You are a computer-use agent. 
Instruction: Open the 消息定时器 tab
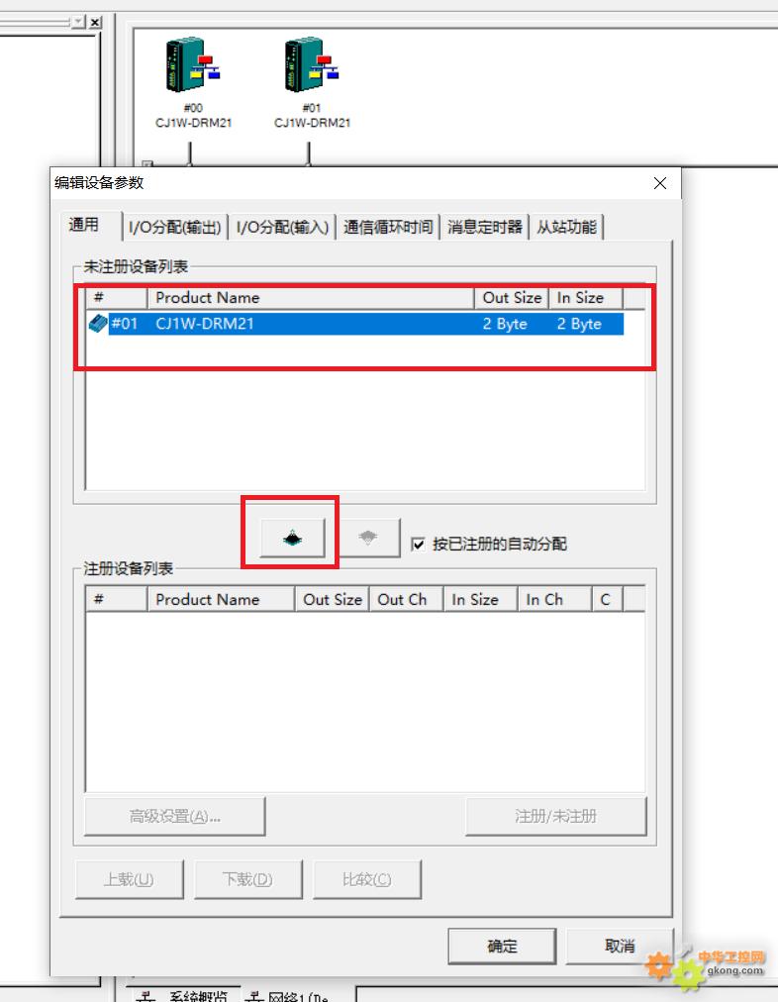(x=484, y=228)
